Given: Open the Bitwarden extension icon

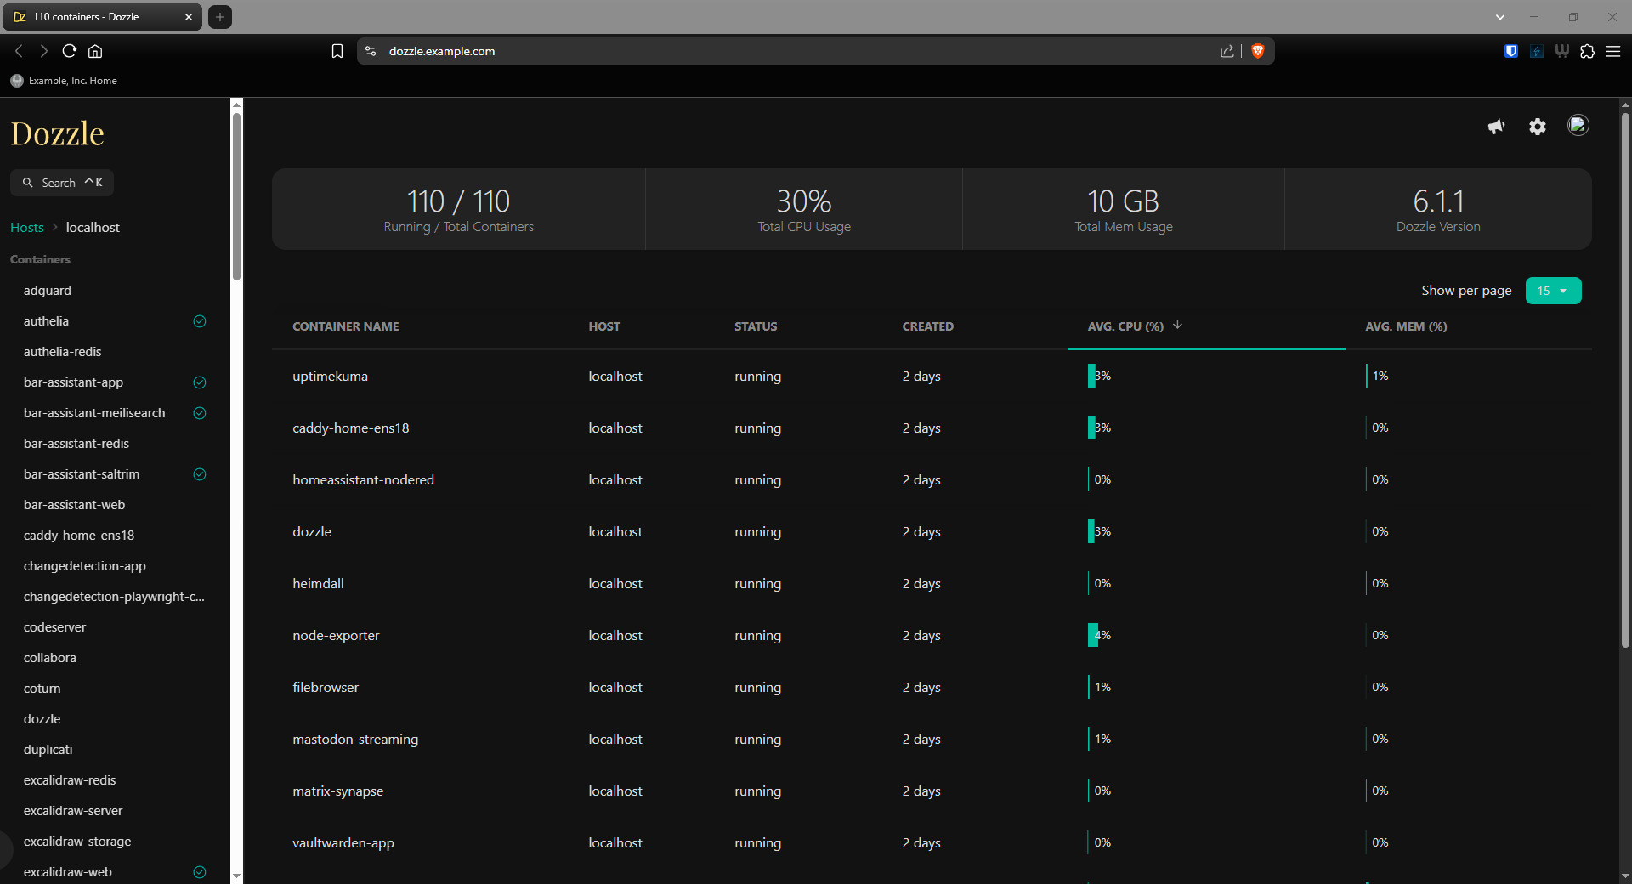Looking at the screenshot, I should click(x=1510, y=51).
